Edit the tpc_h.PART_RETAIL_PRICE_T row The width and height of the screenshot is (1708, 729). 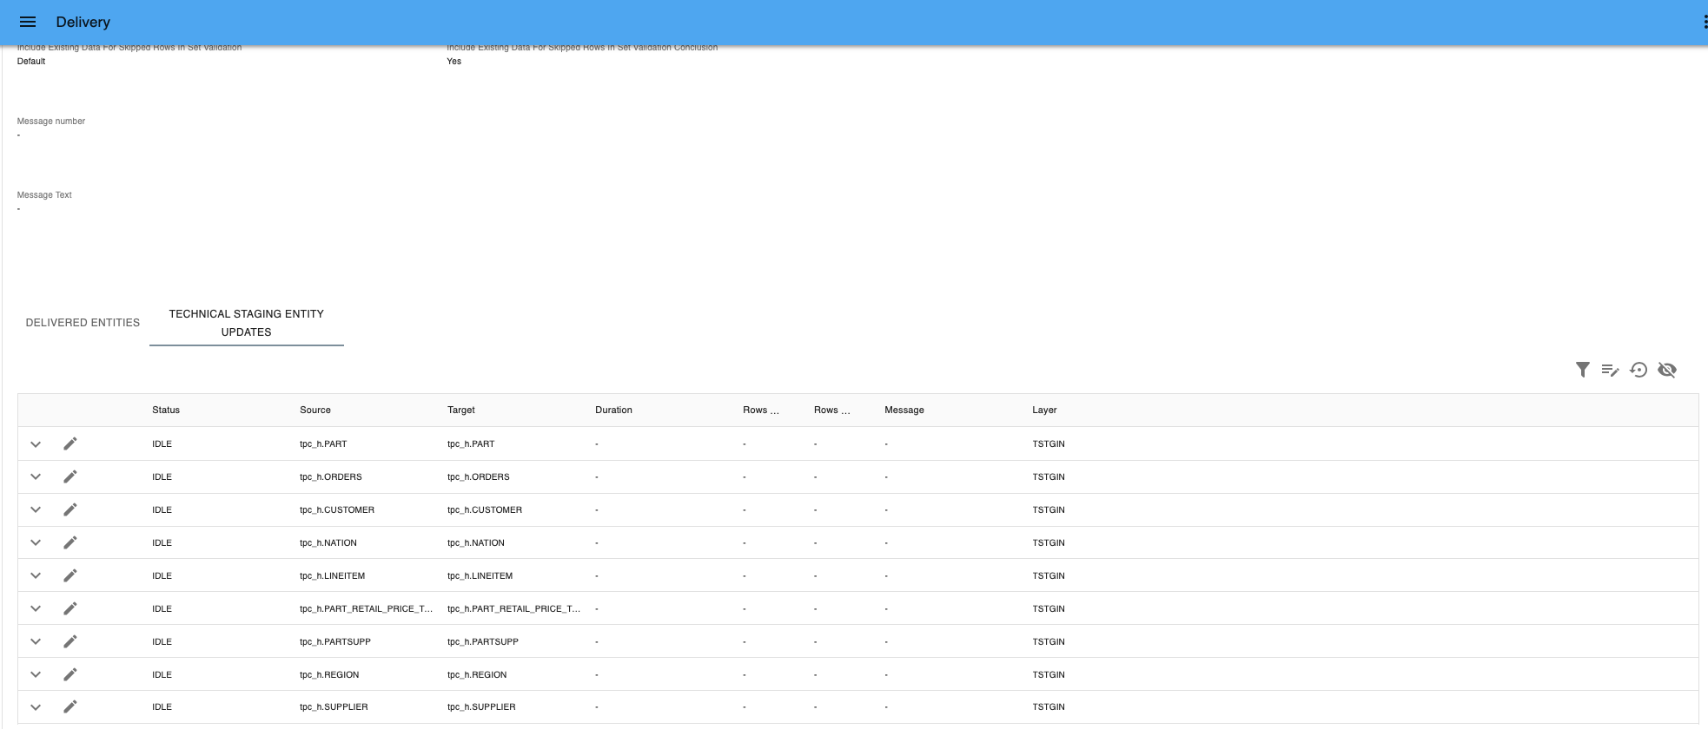[70, 608]
